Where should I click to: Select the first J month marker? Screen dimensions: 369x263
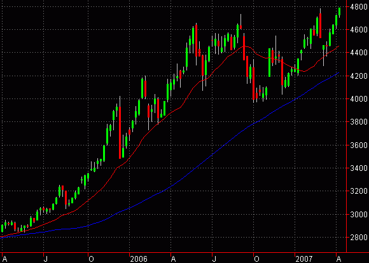[x=46, y=259]
